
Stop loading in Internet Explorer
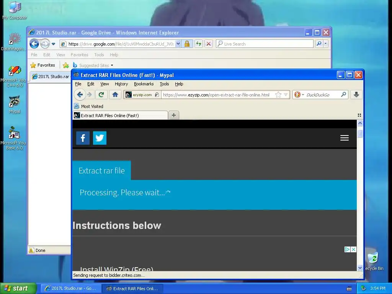(x=209, y=44)
